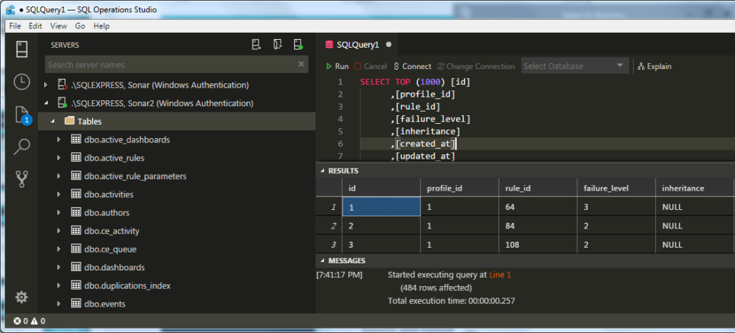Collapse the Tables folder node
The image size is (735, 333).
click(53, 122)
